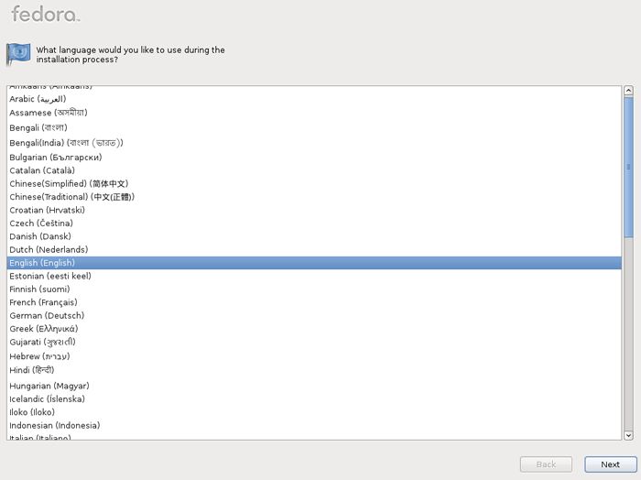Select French (Français) language

pyautogui.click(x=314, y=302)
